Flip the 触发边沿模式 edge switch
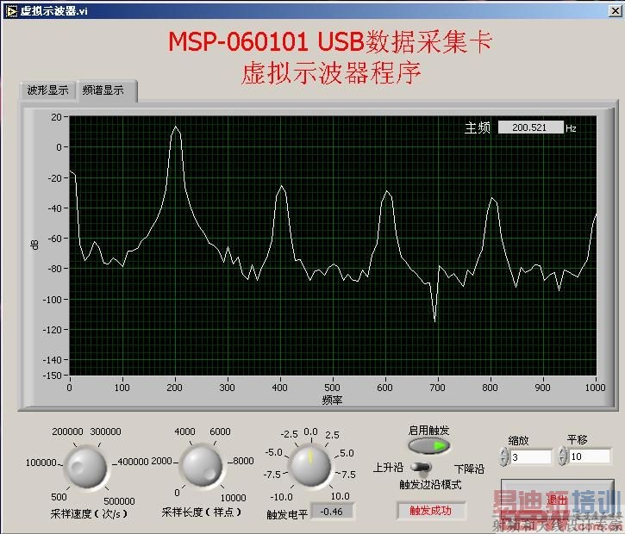 pyautogui.click(x=422, y=467)
